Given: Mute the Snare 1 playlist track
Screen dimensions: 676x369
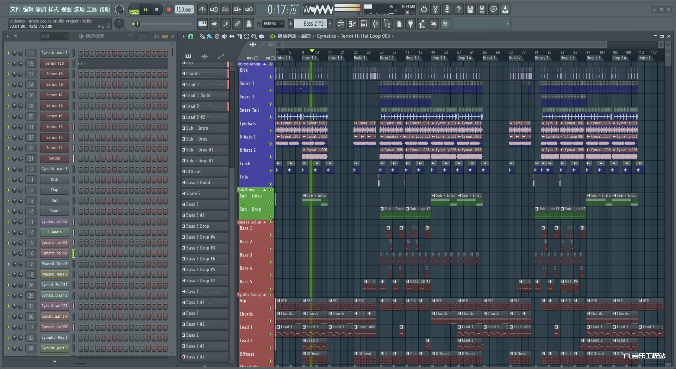Looking at the screenshot, I should 270,91.
